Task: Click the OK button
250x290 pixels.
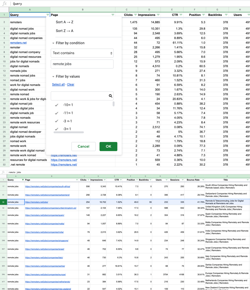Action: [108, 146]
